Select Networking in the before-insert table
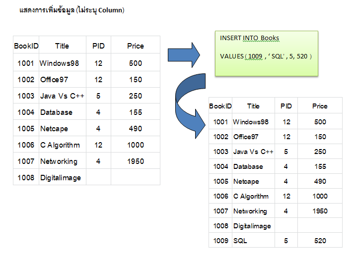 (59, 162)
